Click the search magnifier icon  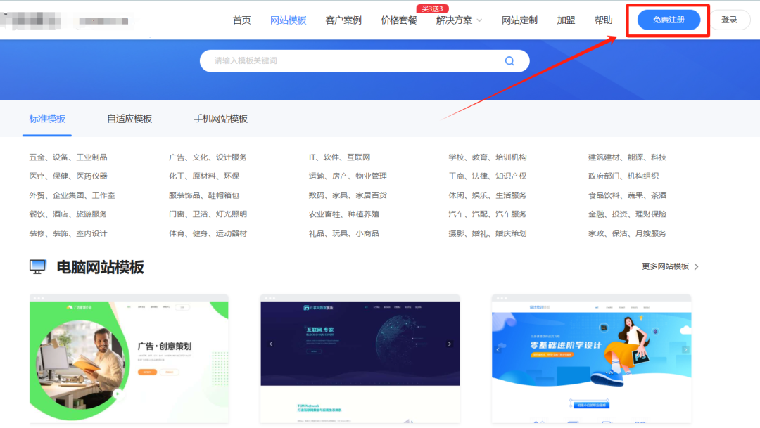click(x=509, y=61)
